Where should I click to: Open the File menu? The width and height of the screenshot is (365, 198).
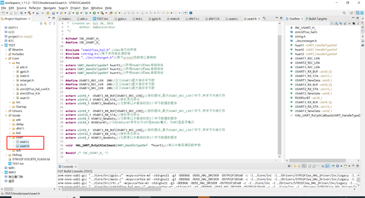click(x=4, y=8)
